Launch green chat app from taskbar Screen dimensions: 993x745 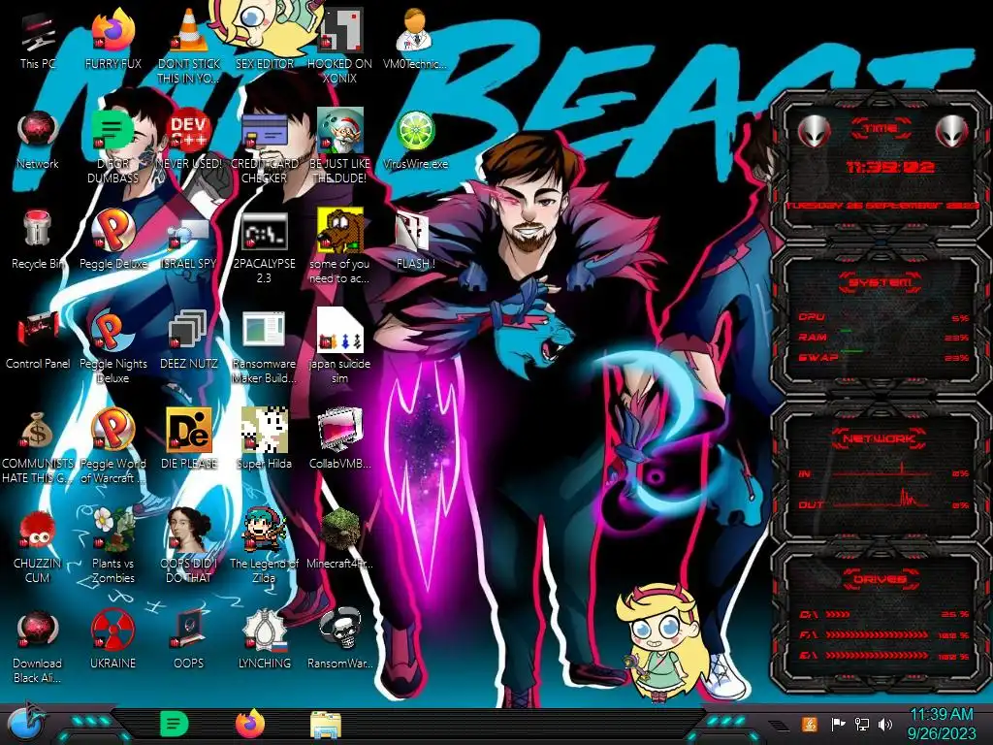(x=175, y=724)
